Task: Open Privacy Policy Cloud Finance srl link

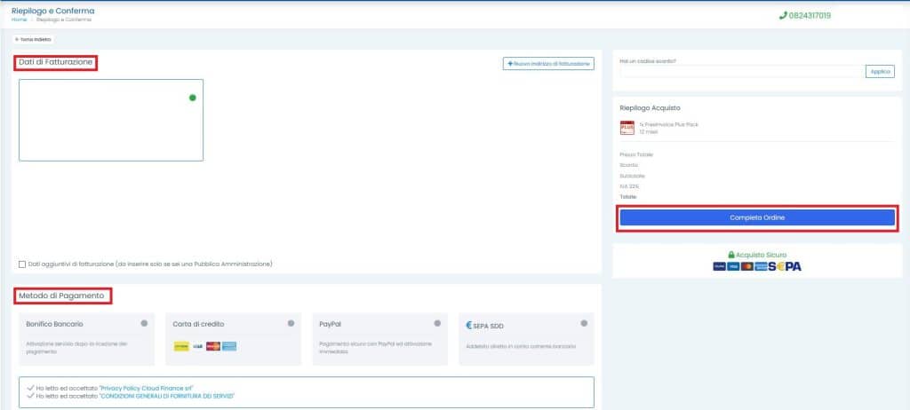Action: [x=146, y=388]
